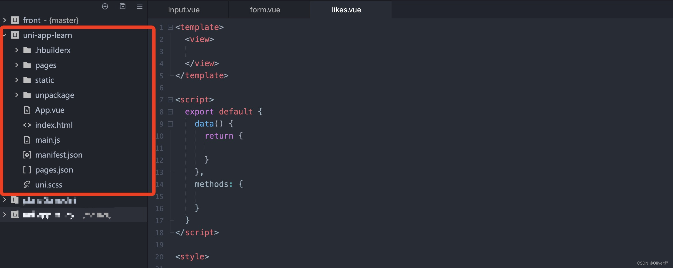
Task: Open uni.scss in the file tree
Action: tap(49, 185)
